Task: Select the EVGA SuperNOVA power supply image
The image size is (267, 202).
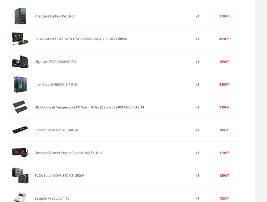Action: tap(20, 175)
